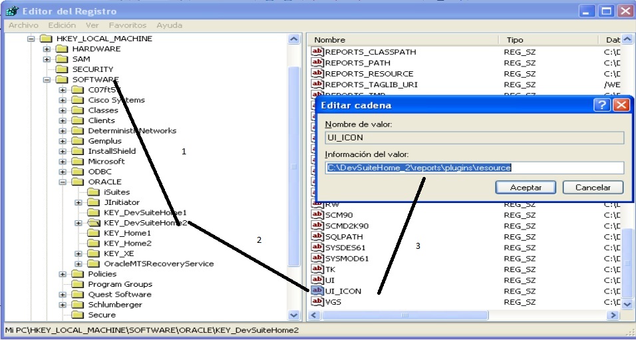The width and height of the screenshot is (636, 340).
Task: Open the Ver menu
Action: coord(92,25)
